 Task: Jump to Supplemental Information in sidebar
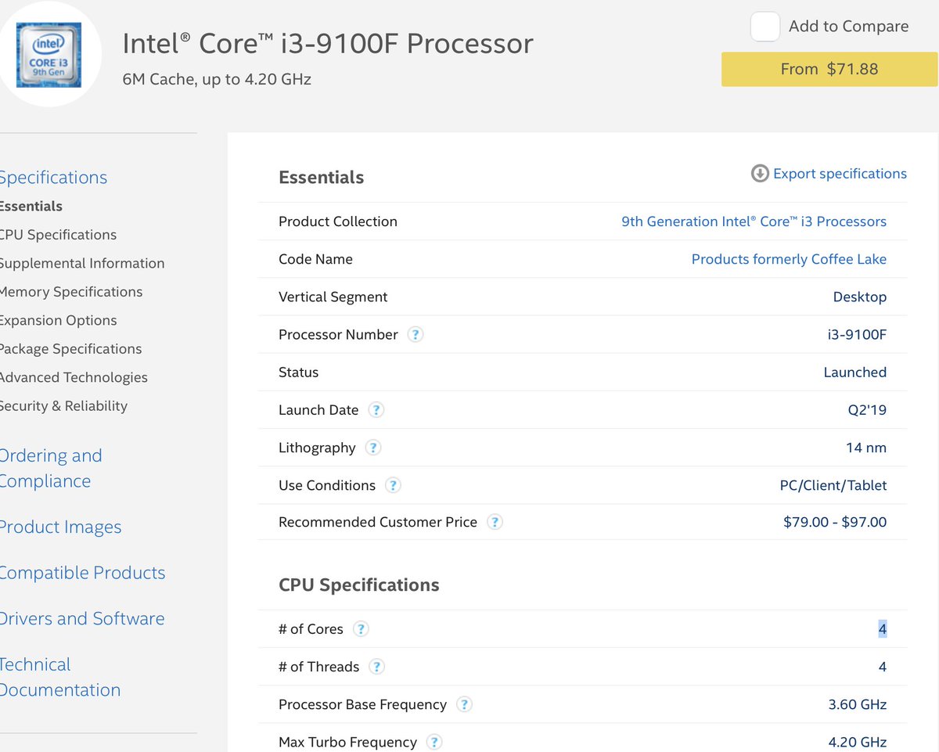[x=82, y=263]
